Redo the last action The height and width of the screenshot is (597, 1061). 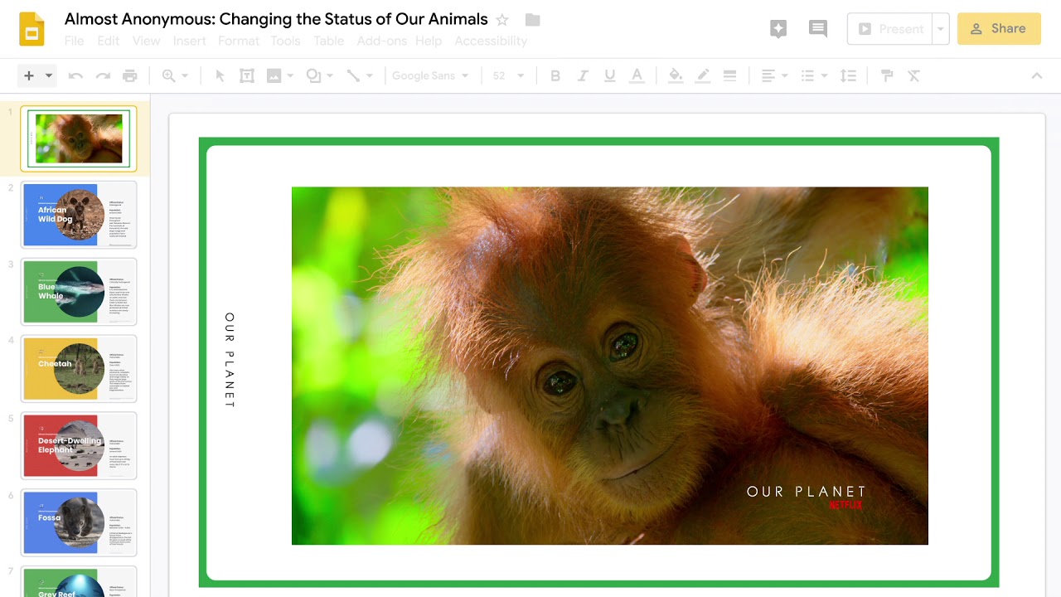(x=103, y=75)
